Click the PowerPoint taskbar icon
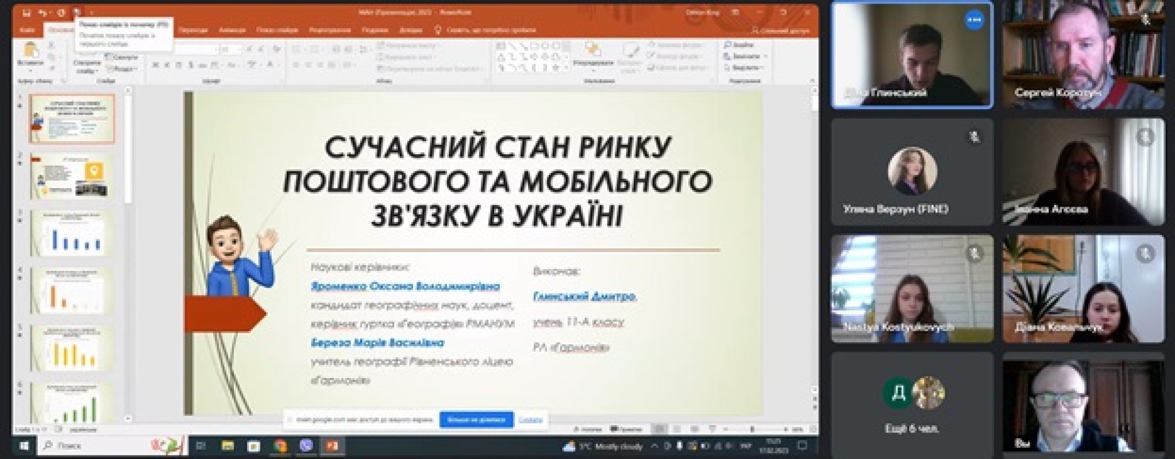 (x=332, y=445)
